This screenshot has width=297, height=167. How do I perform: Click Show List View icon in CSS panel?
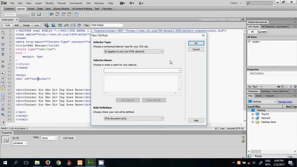point(255,87)
